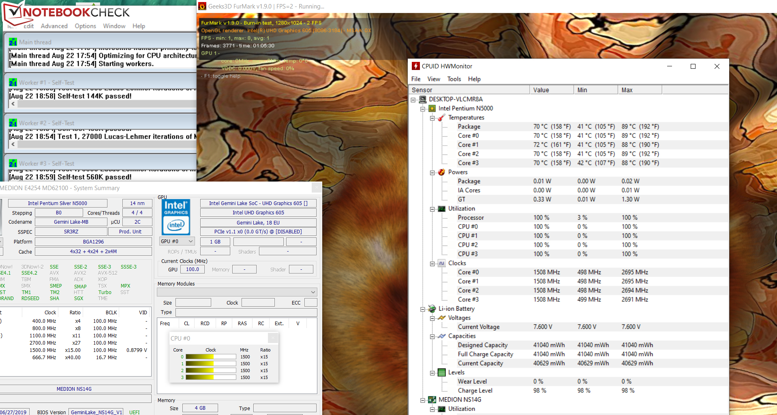The image size is (777, 415).
Task: Click the Intel Pentium N5000 Utilization icon
Action: pyautogui.click(x=442, y=208)
